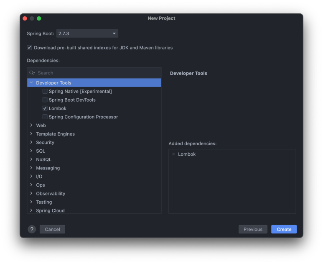The height and width of the screenshot is (264, 323).
Task: Click the search magnifier icon
Action: tap(32, 73)
